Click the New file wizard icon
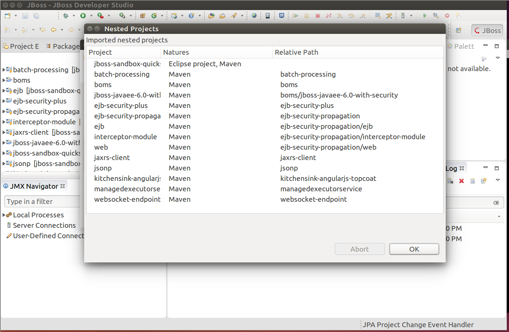The height and width of the screenshot is (332, 509). [8, 16]
